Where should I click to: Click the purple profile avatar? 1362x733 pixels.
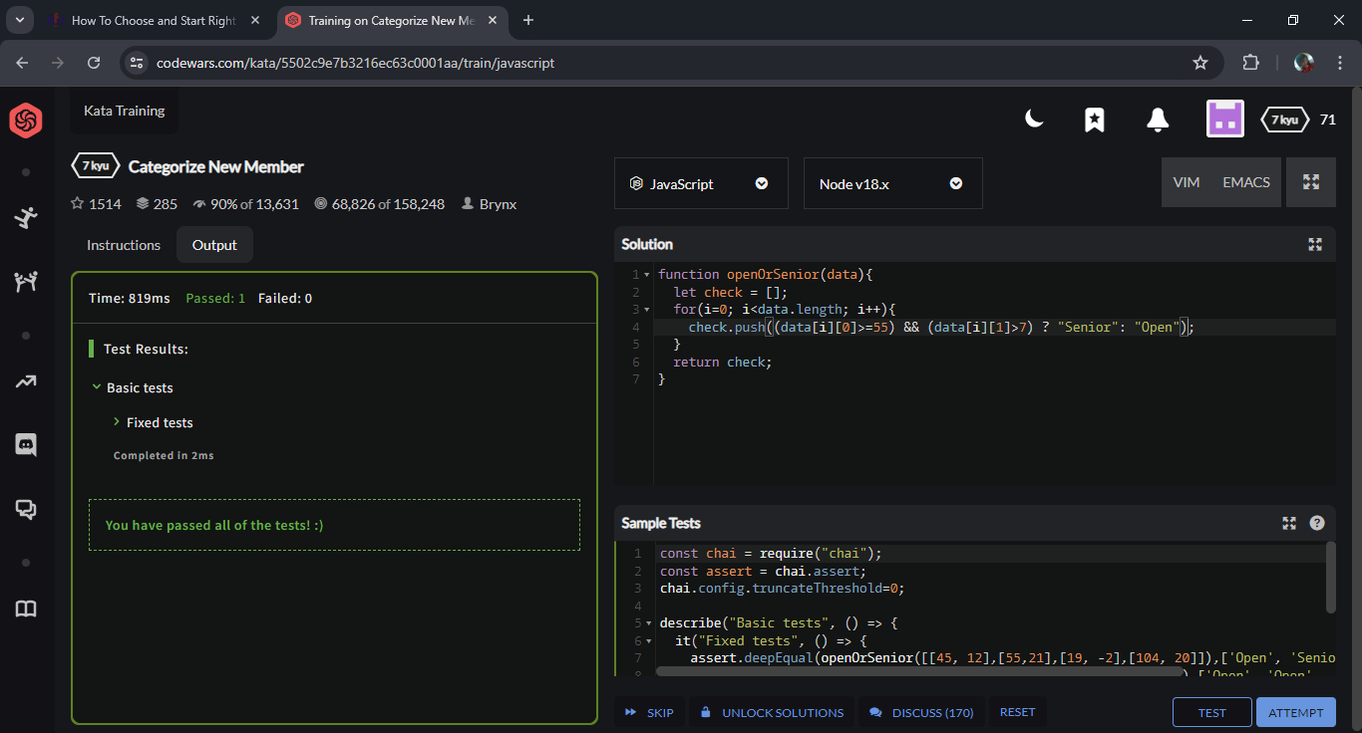pyautogui.click(x=1225, y=120)
